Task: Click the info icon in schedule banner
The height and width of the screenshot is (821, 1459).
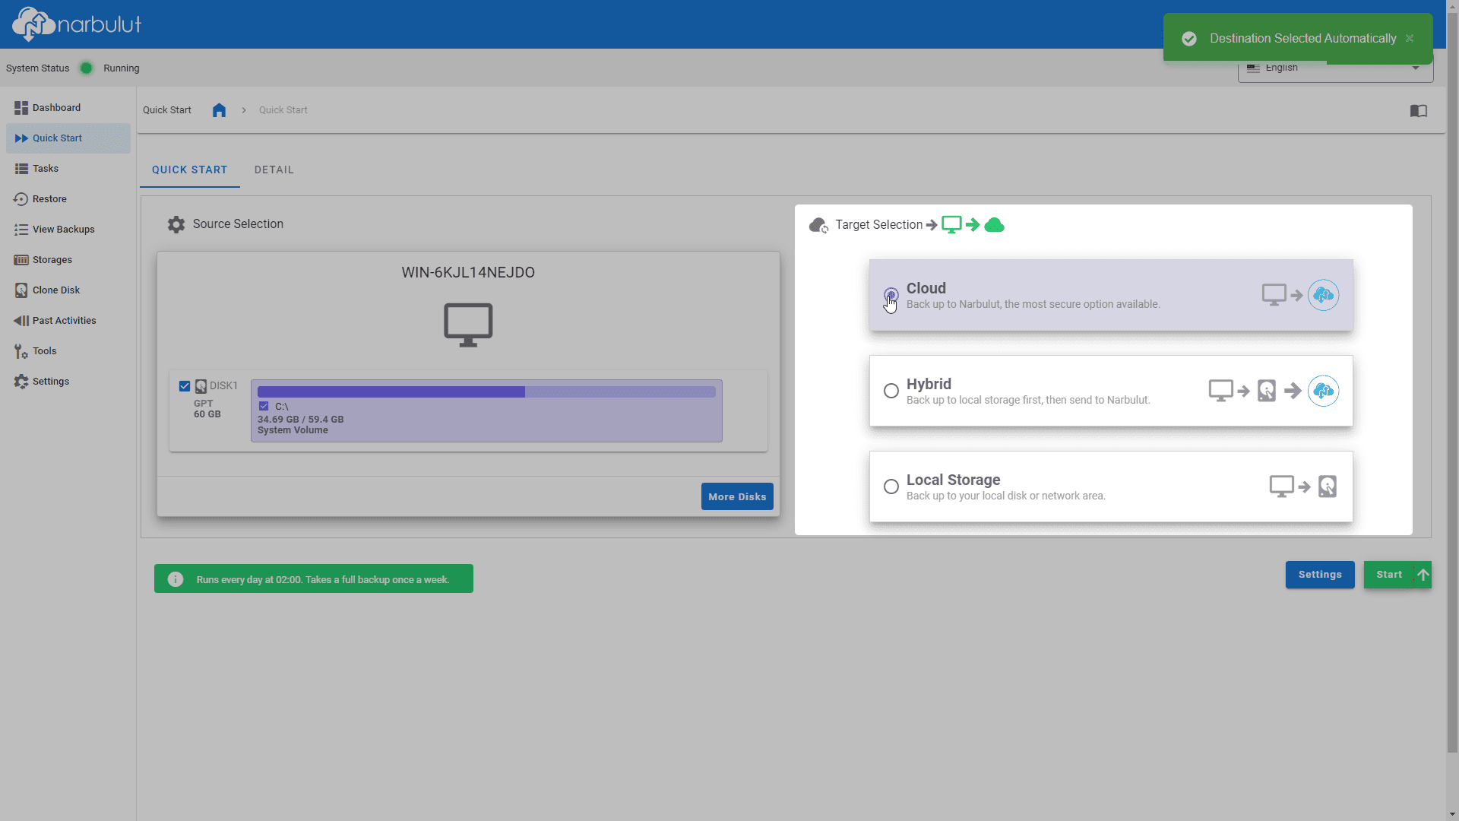Action: pyautogui.click(x=176, y=579)
